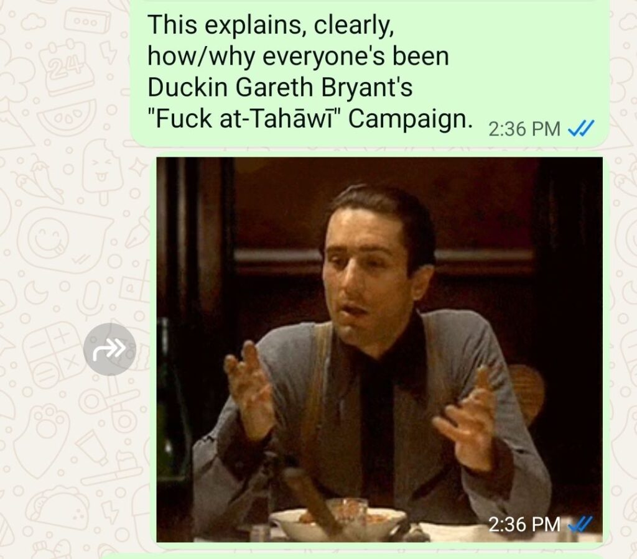The width and height of the screenshot is (637, 559).
Task: Click the calendar "24" doodle on chat wallpaper
Action: pyautogui.click(x=67, y=65)
